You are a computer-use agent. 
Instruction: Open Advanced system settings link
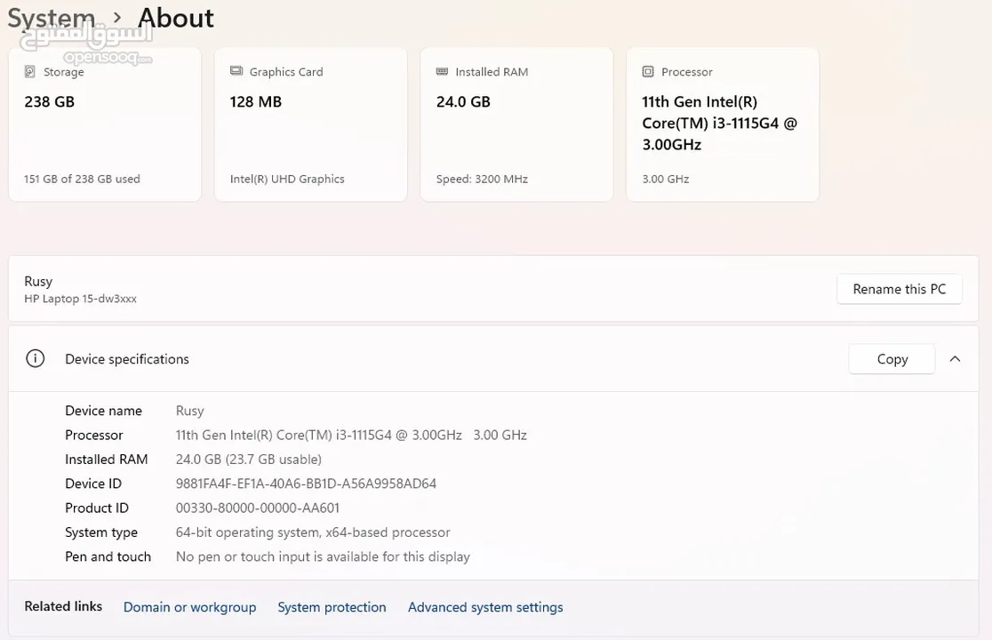click(485, 607)
